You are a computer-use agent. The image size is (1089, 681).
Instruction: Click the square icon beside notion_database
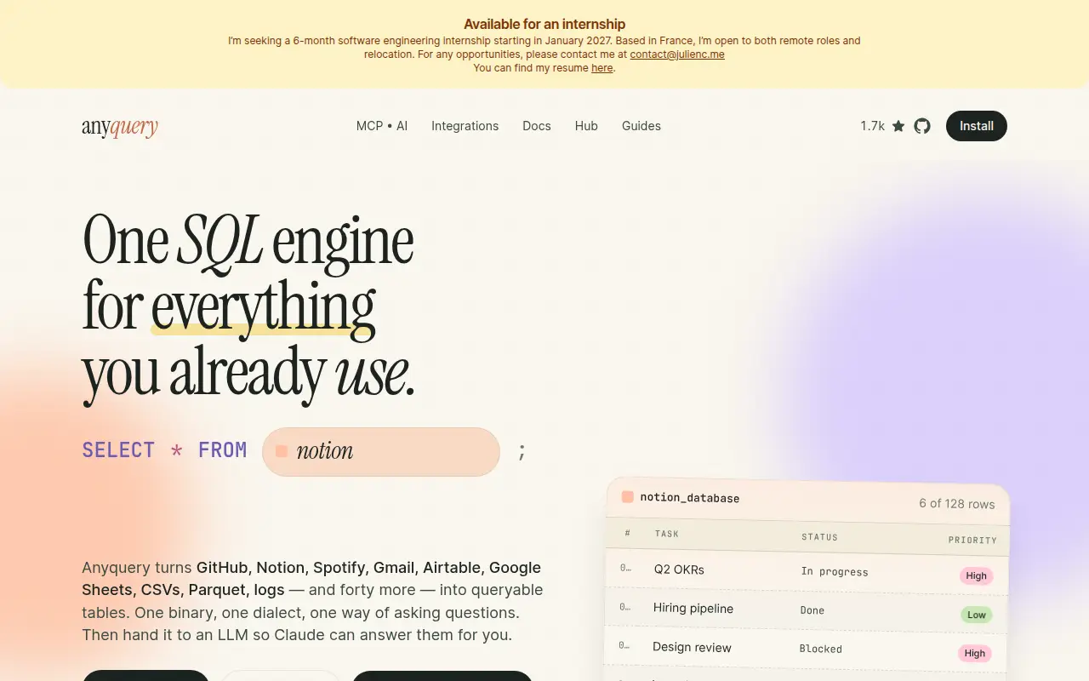628,496
